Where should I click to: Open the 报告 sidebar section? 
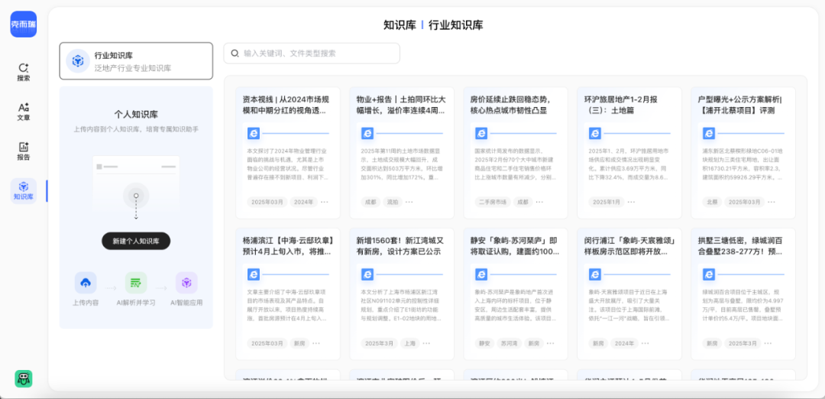pyautogui.click(x=23, y=151)
